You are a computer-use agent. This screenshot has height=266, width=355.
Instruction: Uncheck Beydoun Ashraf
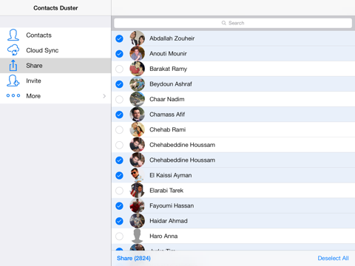pos(119,84)
